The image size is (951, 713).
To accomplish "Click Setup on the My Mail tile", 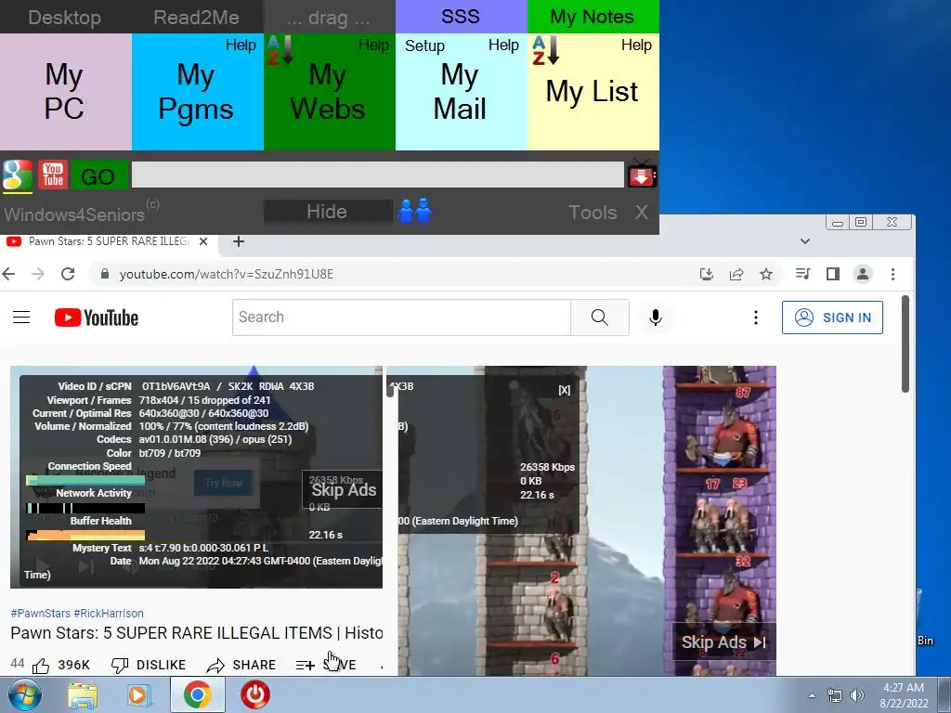I will (424, 45).
